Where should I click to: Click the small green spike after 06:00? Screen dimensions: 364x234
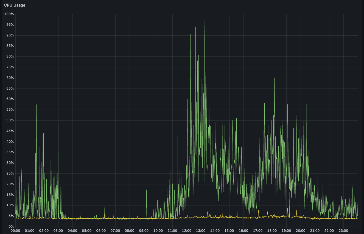[105, 208]
